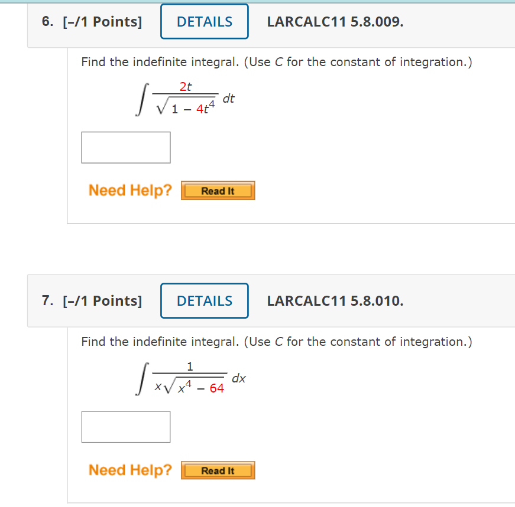Click Read It for problem 5.8.009
Screen dimensions: 515x507
218,190
